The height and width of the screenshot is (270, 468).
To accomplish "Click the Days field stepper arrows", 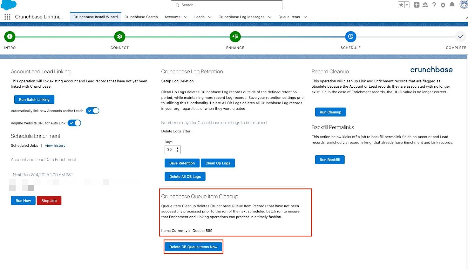I will coord(177,149).
